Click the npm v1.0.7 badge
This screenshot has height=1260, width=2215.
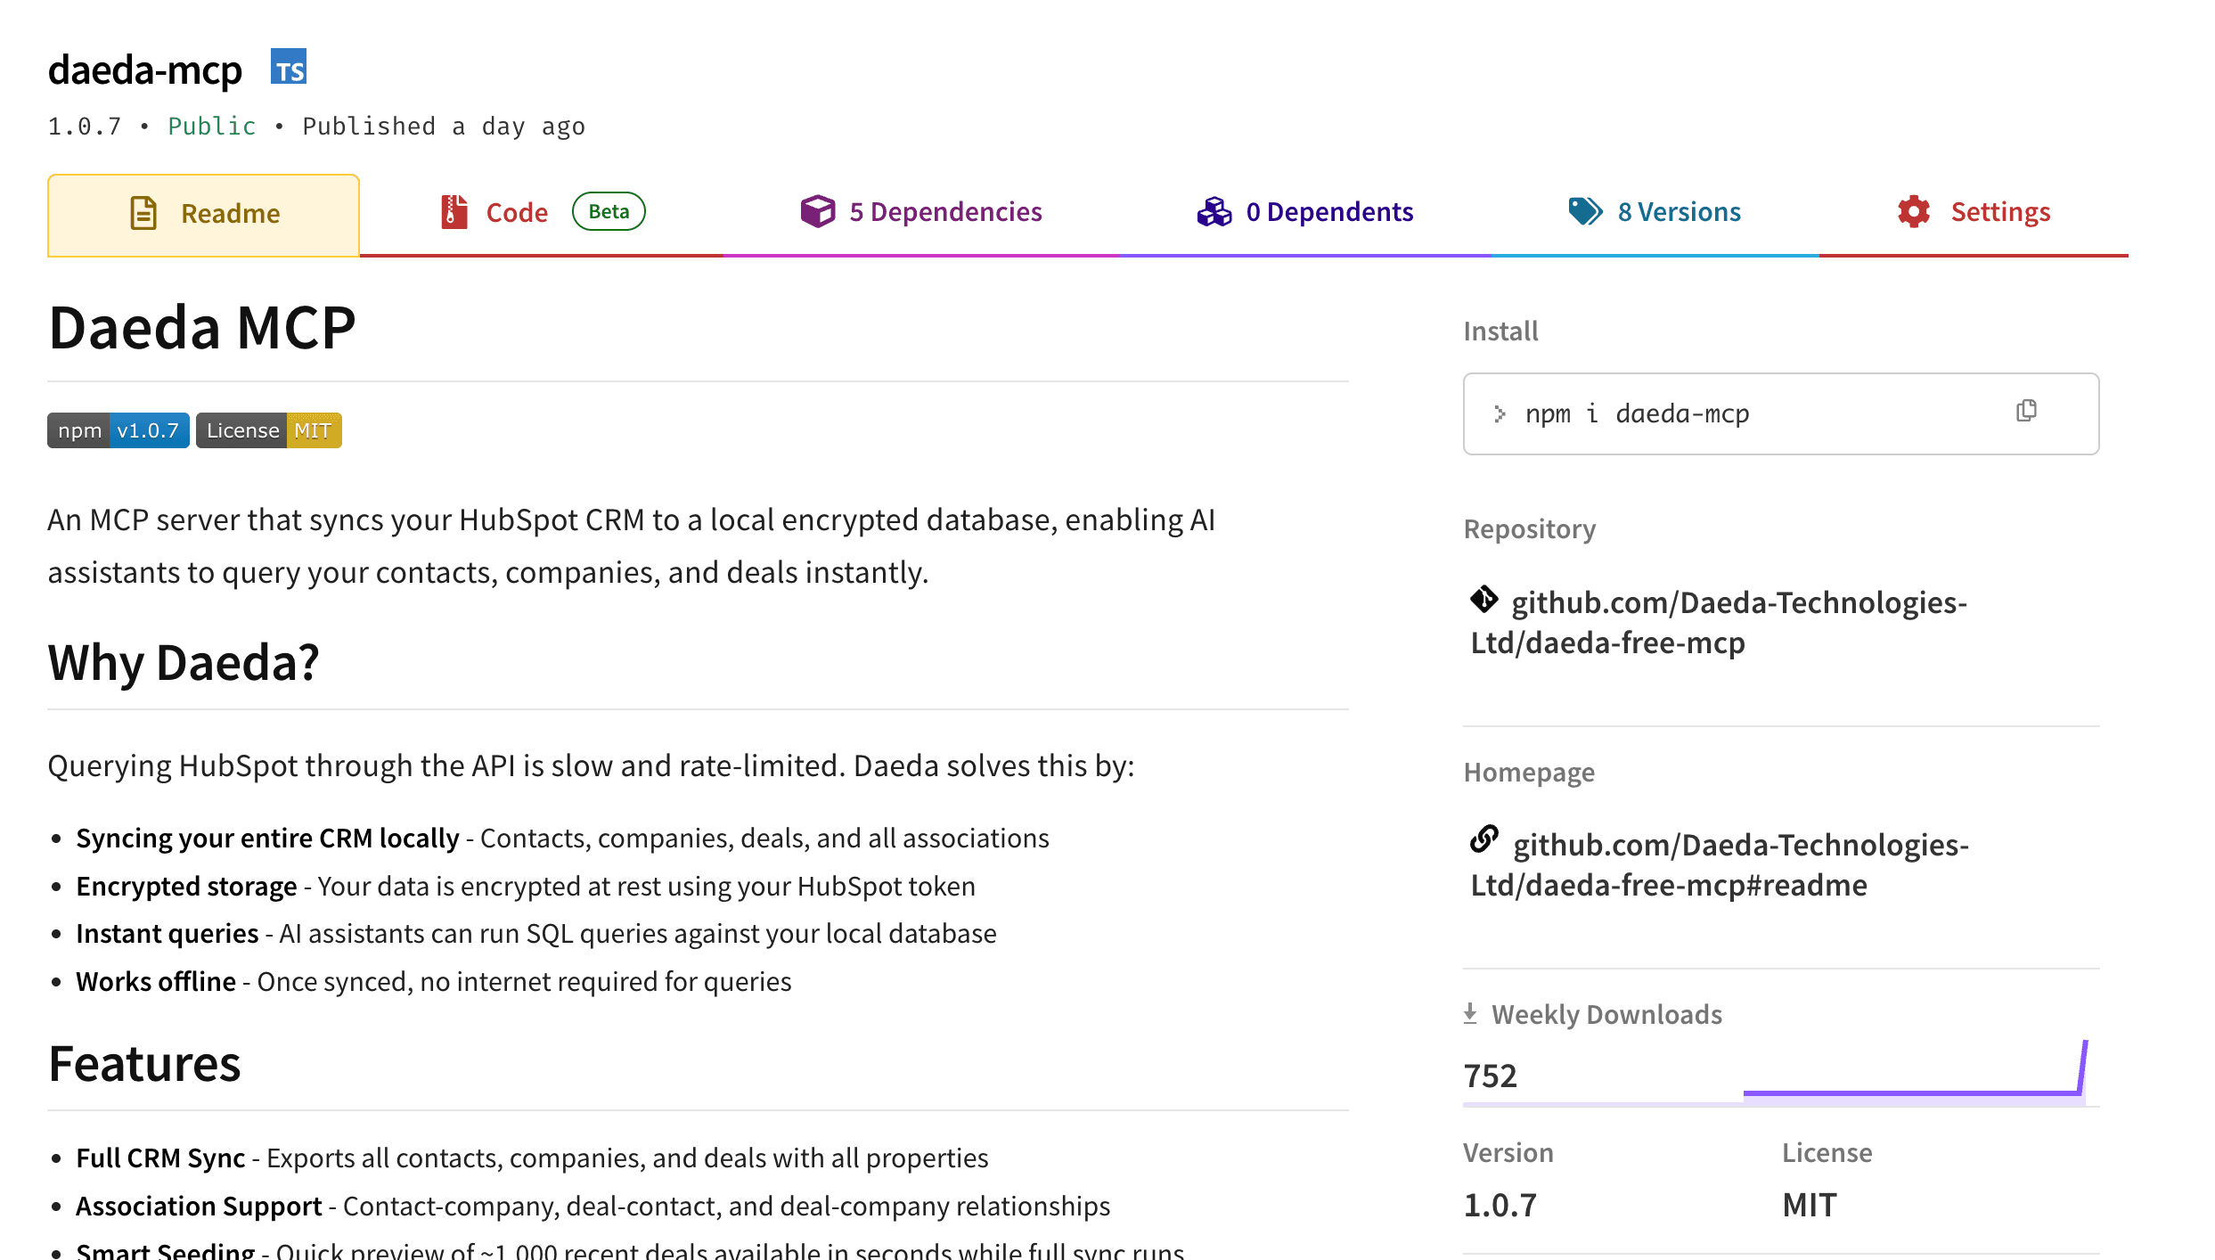tap(117, 430)
